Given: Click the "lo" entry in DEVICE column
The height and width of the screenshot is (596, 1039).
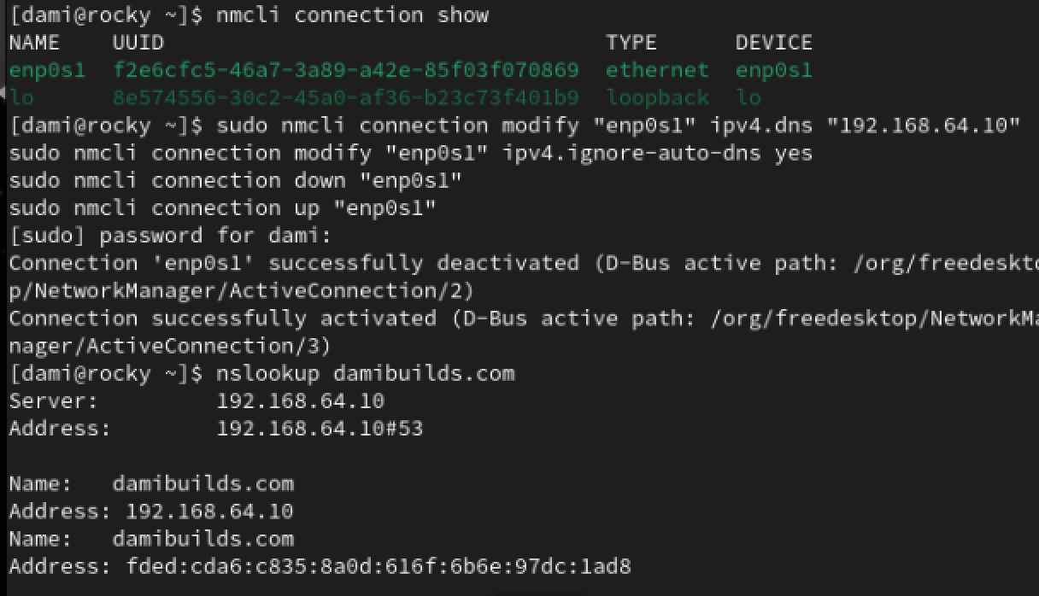Looking at the screenshot, I should pos(748,97).
